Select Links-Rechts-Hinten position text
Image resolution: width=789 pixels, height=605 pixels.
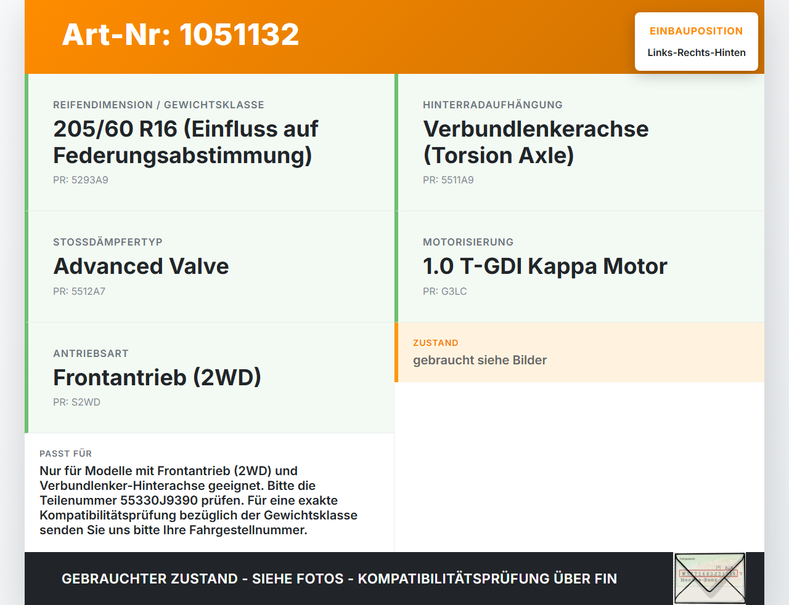(x=697, y=53)
